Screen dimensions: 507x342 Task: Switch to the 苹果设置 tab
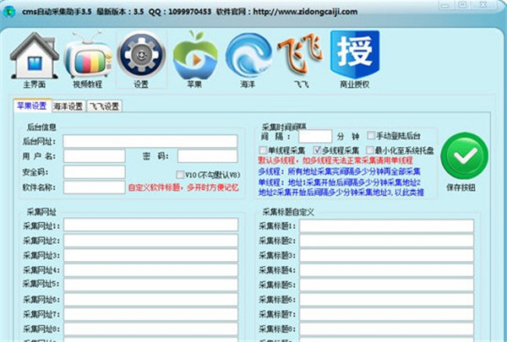[32, 106]
